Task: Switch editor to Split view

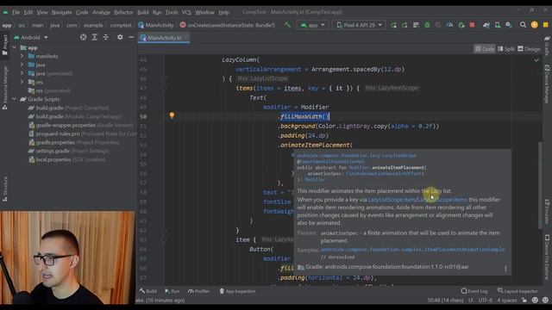Action: [506, 49]
